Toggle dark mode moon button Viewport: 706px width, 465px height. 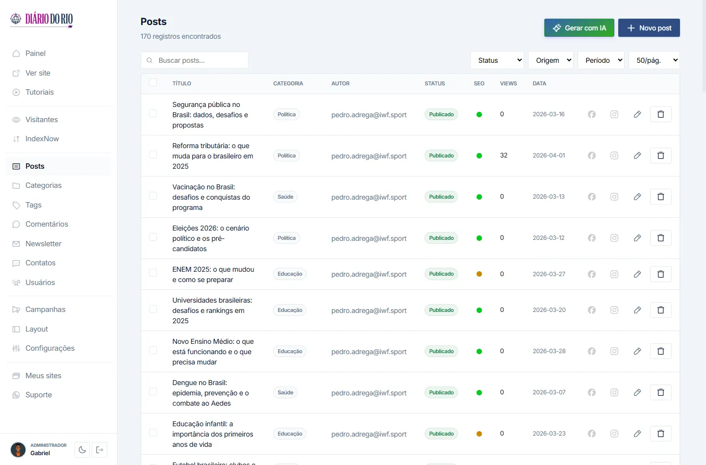pyautogui.click(x=82, y=450)
